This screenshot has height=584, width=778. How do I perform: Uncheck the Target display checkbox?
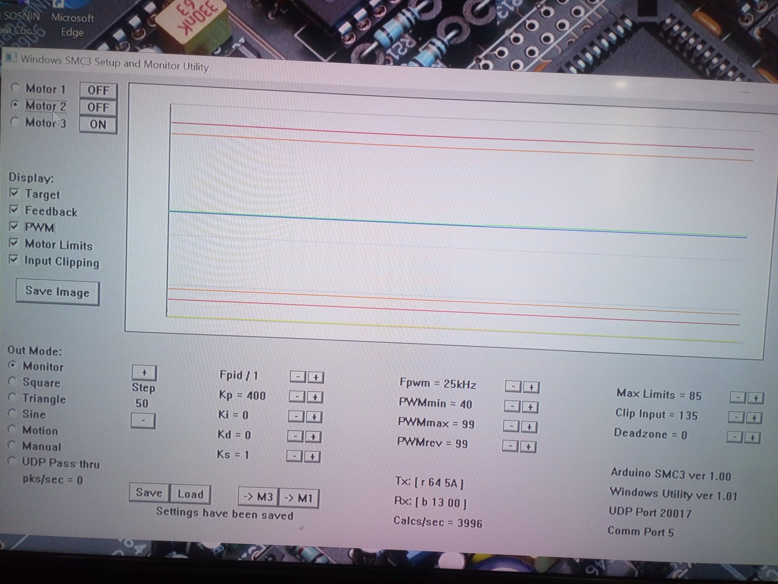14,193
